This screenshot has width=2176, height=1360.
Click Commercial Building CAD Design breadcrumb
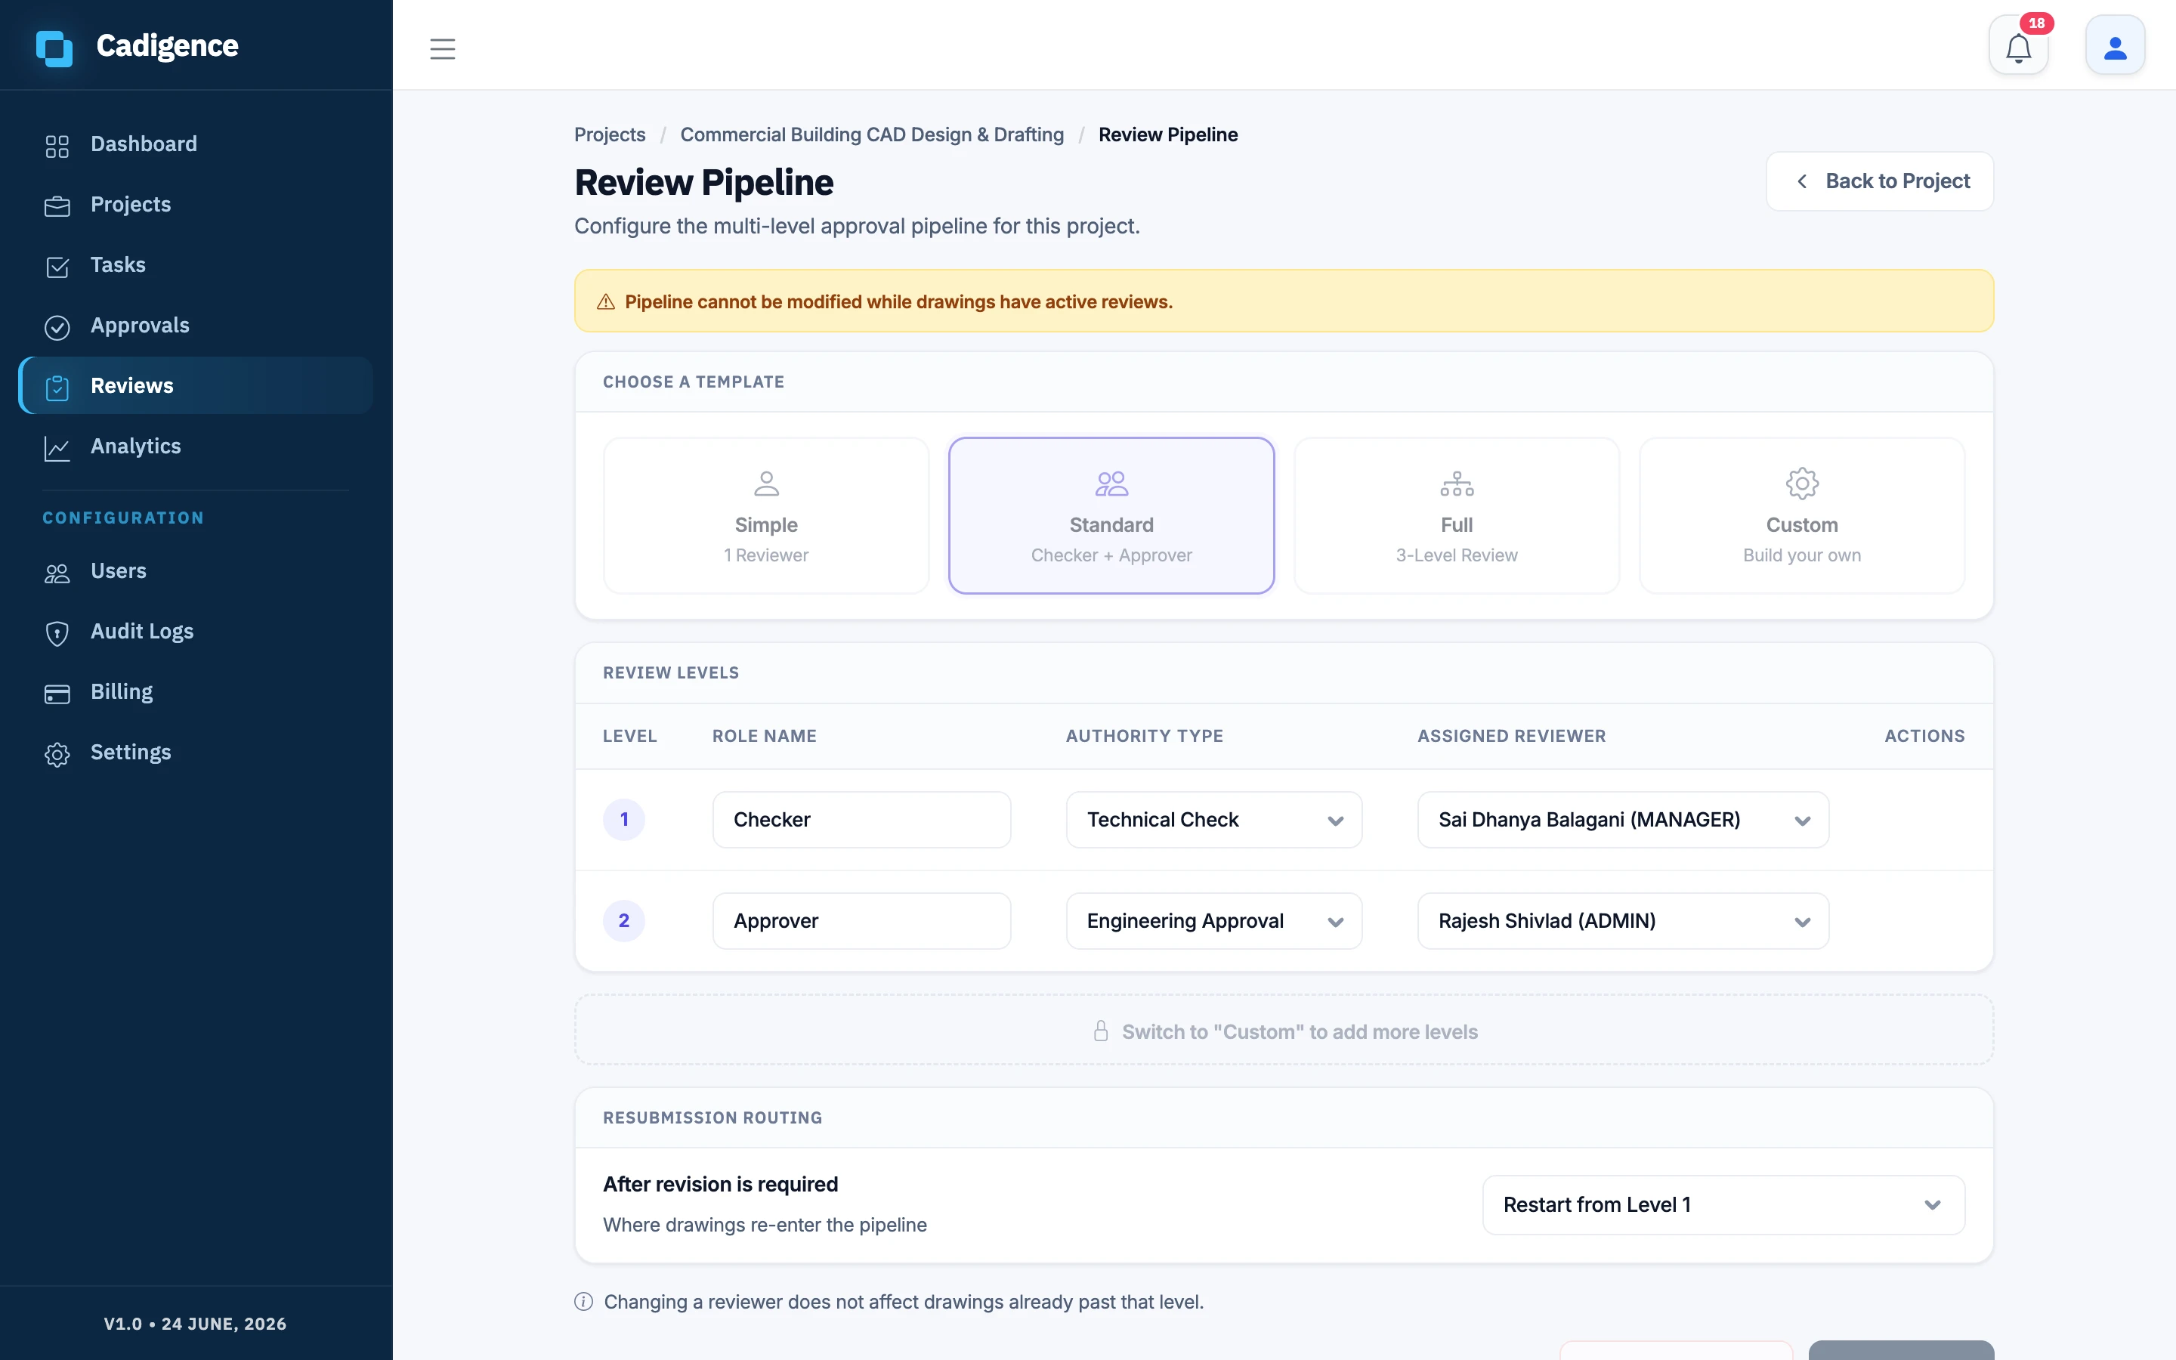871,135
